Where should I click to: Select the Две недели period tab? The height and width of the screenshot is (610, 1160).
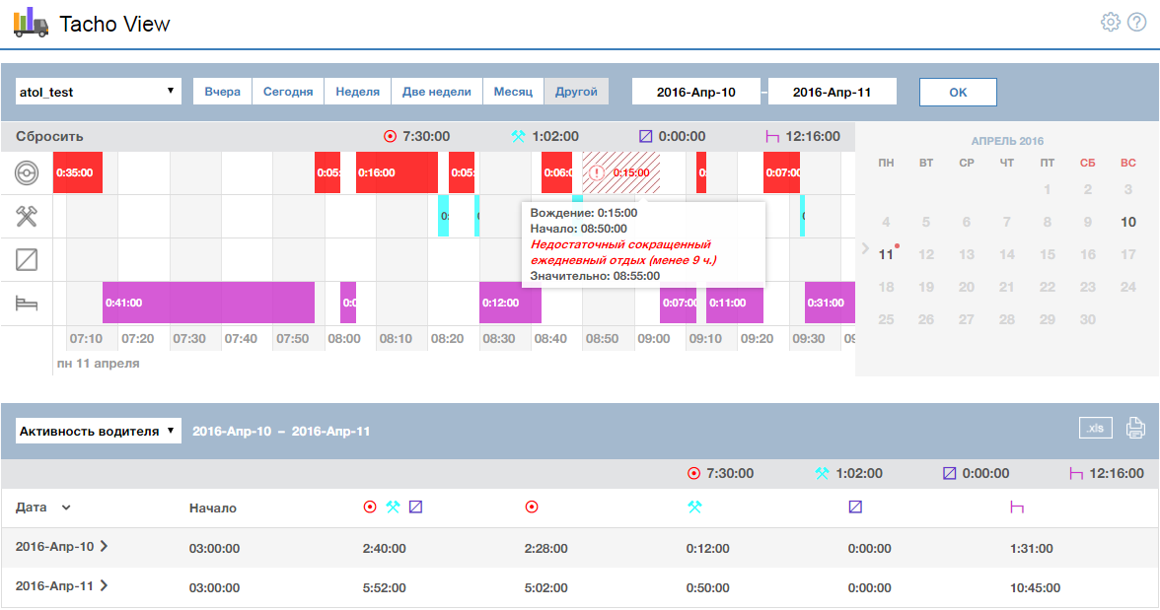click(x=437, y=92)
